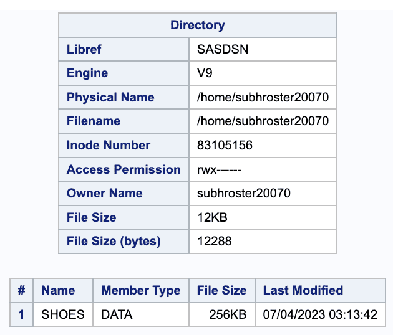Select the Inode Number label
This screenshot has height=335, width=393.
109,145
